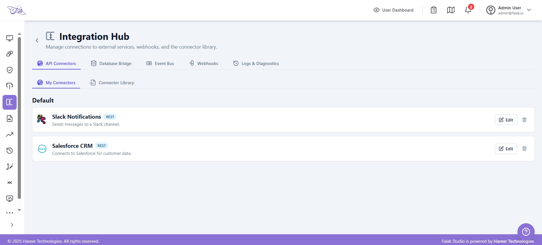Screen dimensions: 542x245
Task: Open the trending chart sidebar icon
Action: pyautogui.click(x=10, y=135)
